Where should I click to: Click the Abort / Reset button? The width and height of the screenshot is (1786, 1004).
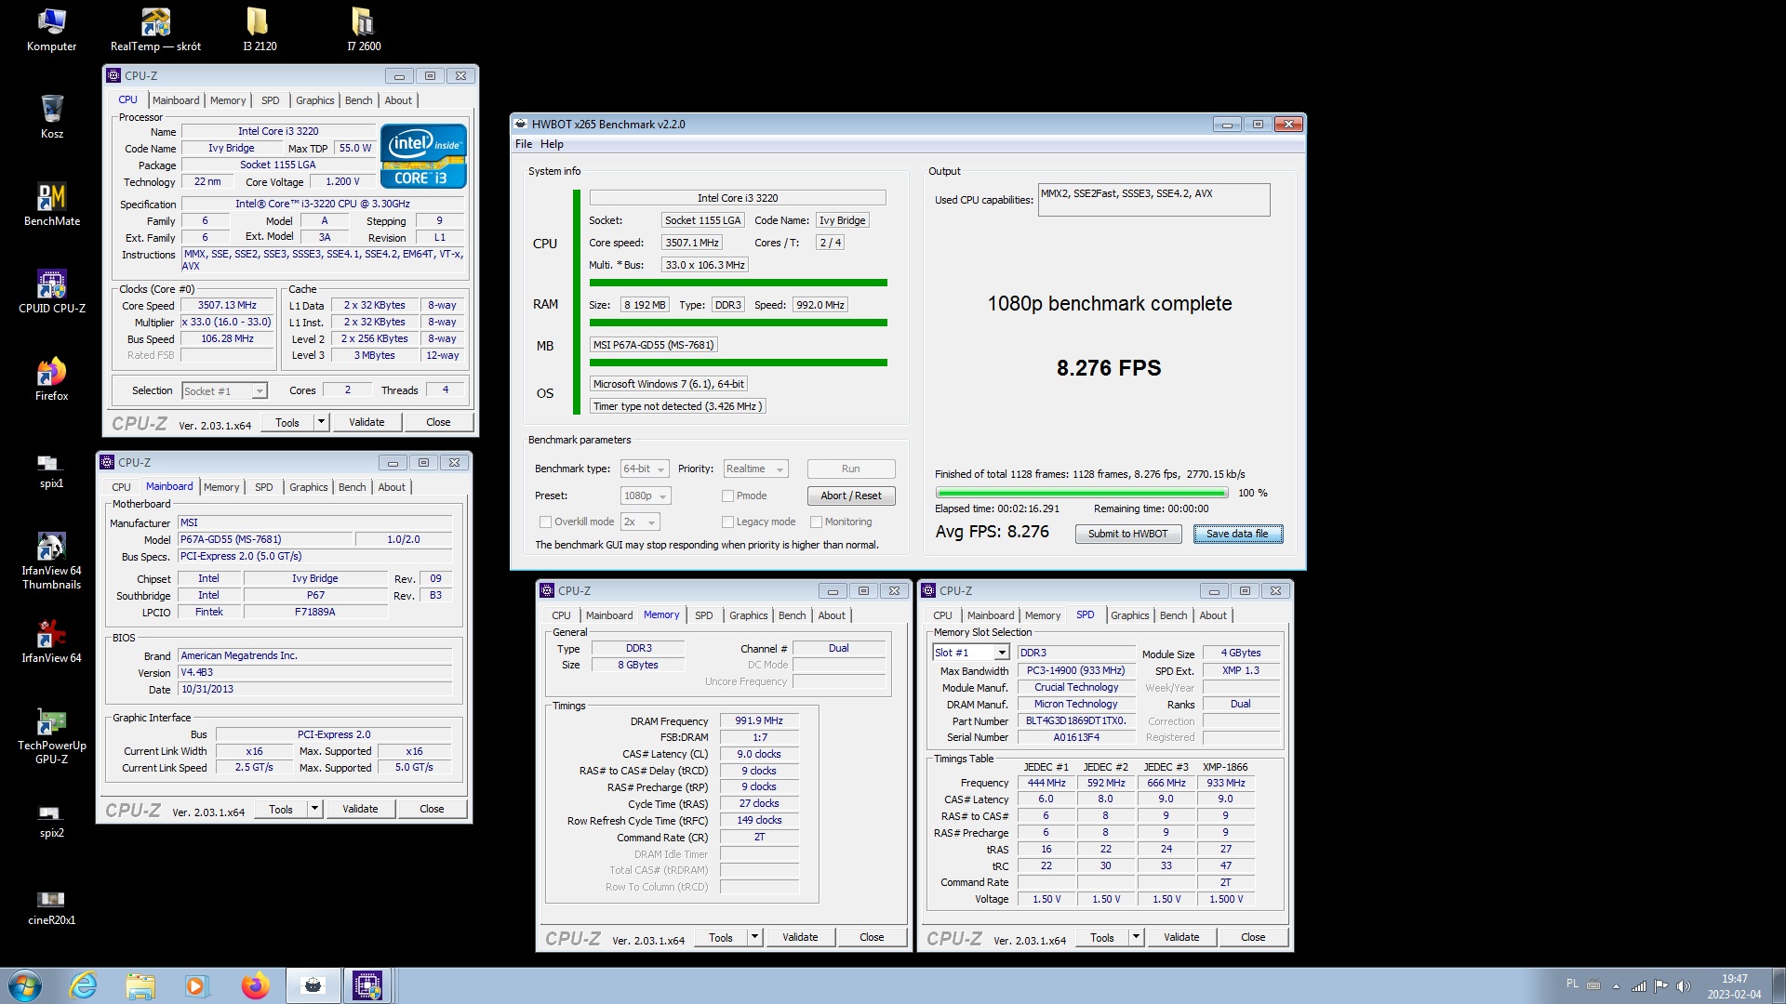tap(850, 495)
